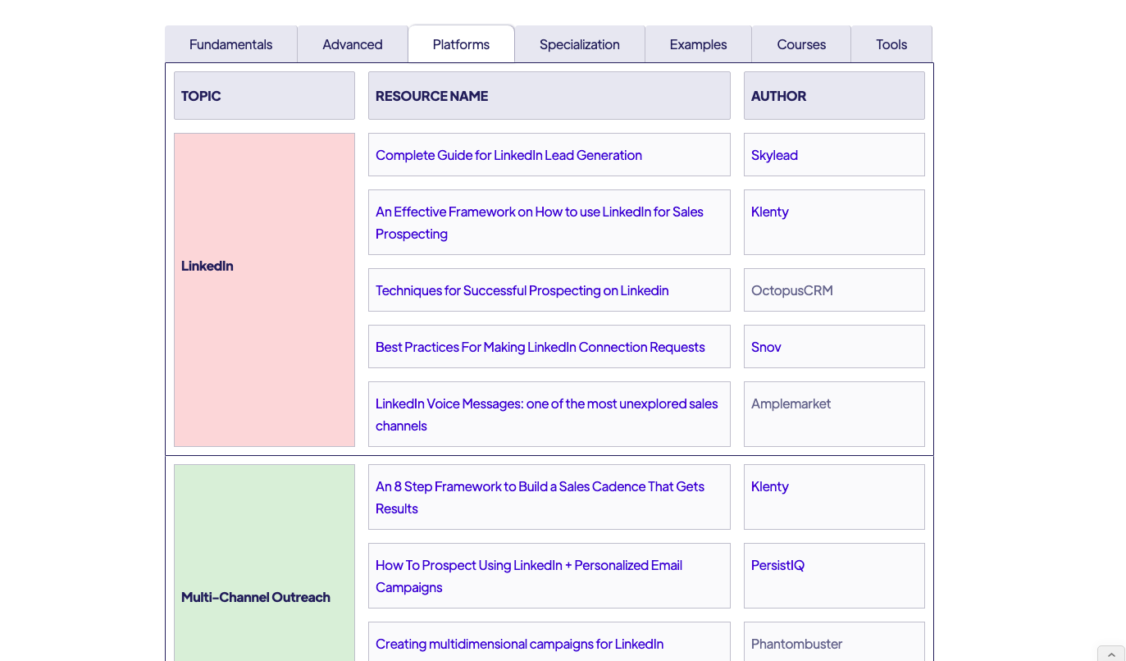
Task: Switch to the Fundamentals tab
Action: pyautogui.click(x=231, y=44)
